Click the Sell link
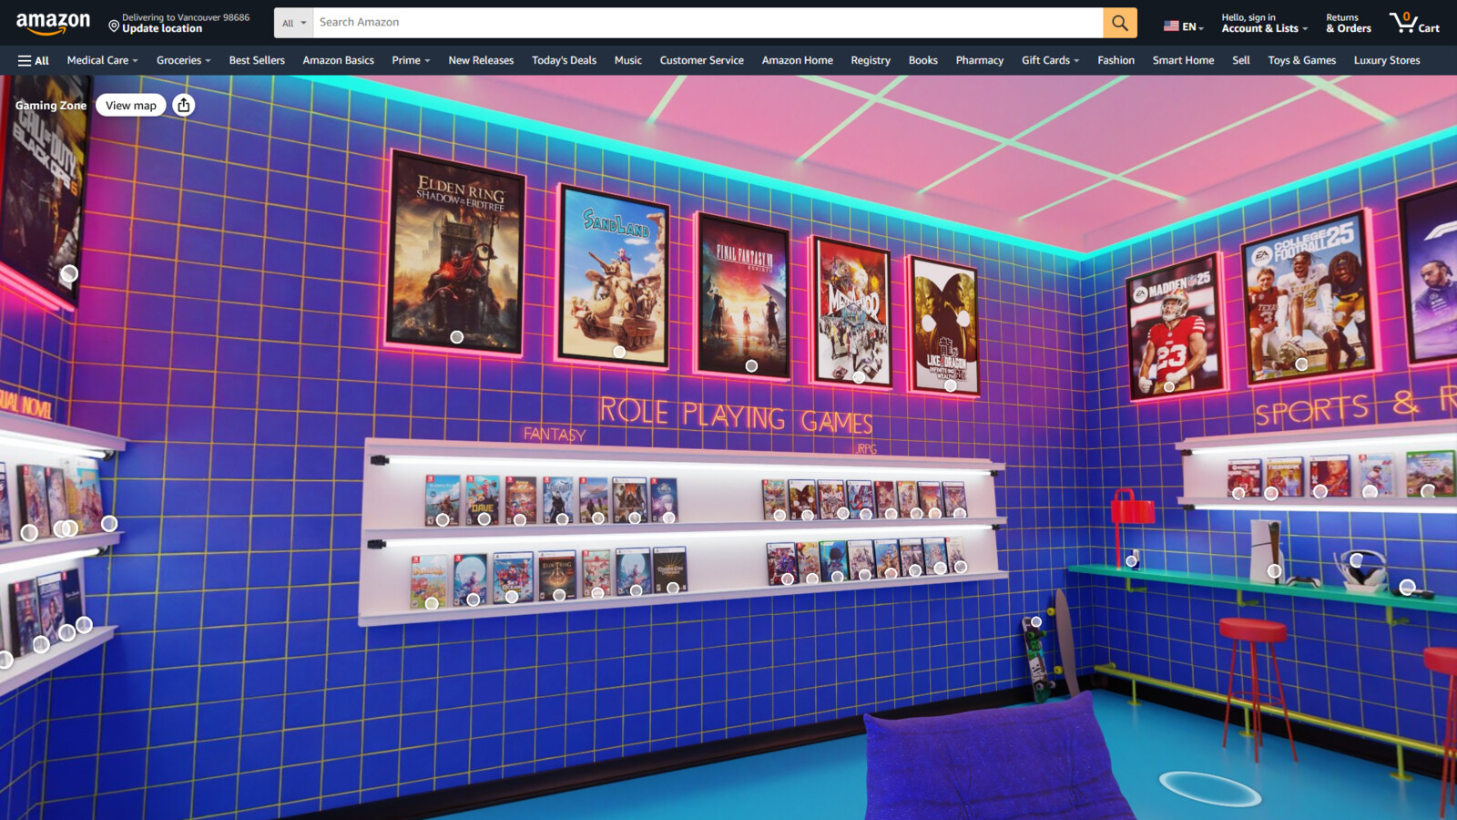Image resolution: width=1457 pixels, height=820 pixels. (1240, 60)
